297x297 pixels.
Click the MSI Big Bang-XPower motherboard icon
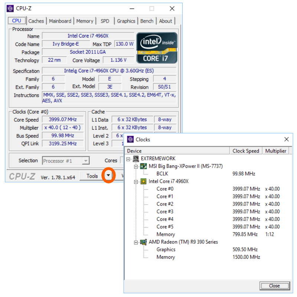pos(143,166)
